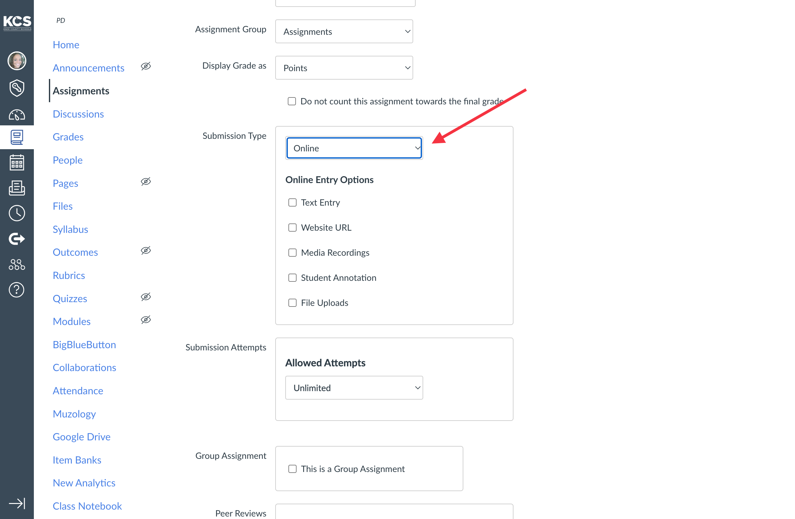Click hidden eye icon beside Pages
Screen dimensions: 795x519
(146, 181)
